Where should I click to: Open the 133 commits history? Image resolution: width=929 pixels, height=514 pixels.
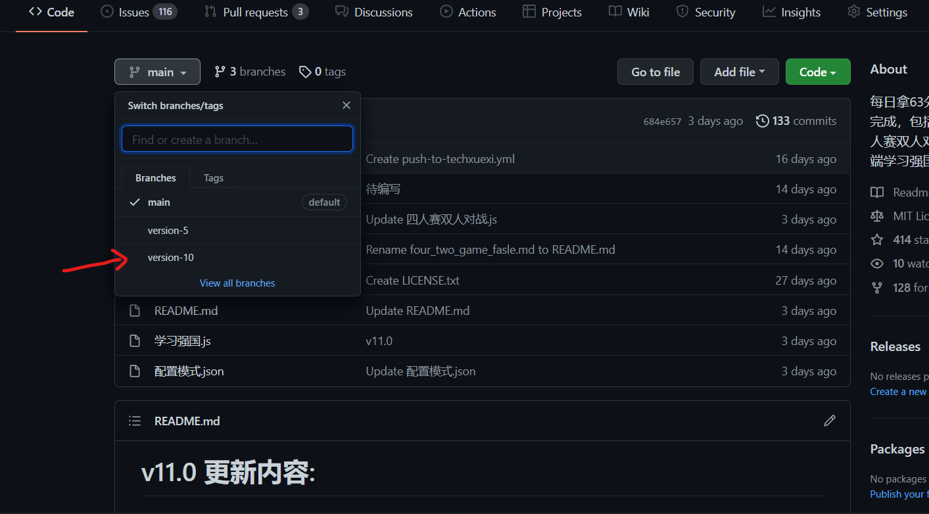796,121
